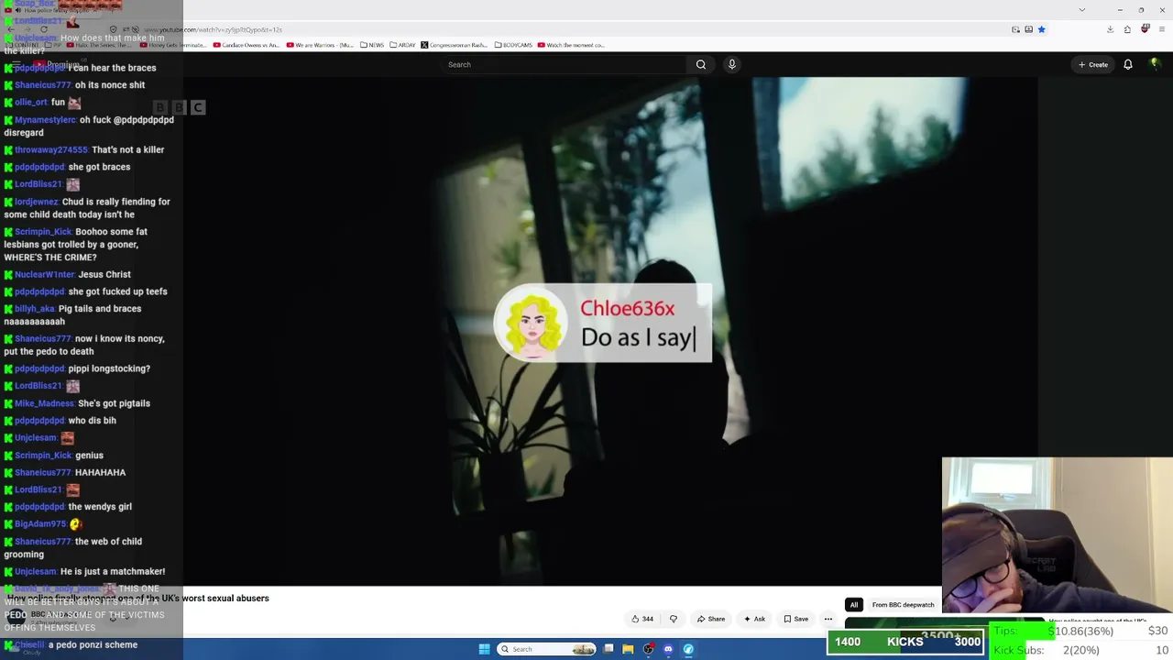1173x660 pixels.
Task: Open more actions ellipsis under the video
Action: (x=828, y=619)
